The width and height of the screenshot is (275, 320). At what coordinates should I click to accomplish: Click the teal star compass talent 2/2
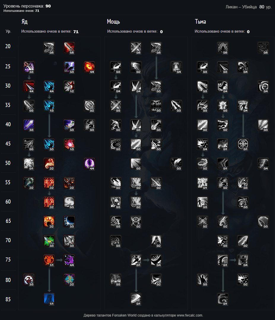click(69, 280)
